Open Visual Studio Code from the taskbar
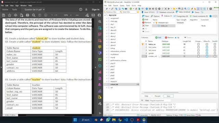 coord(126,120)
